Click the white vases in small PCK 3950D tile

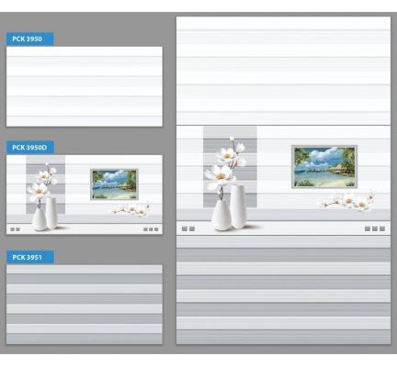[45, 214]
